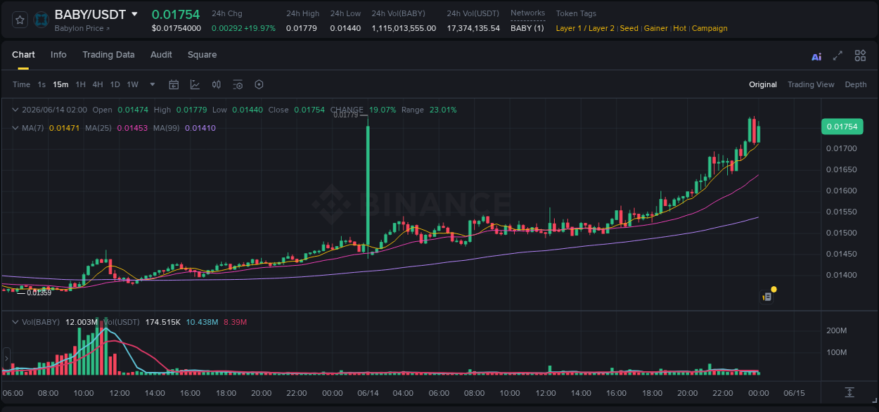Open the BABY/USDT pair selector dropdown
The image size is (879, 412).
pyautogui.click(x=134, y=14)
